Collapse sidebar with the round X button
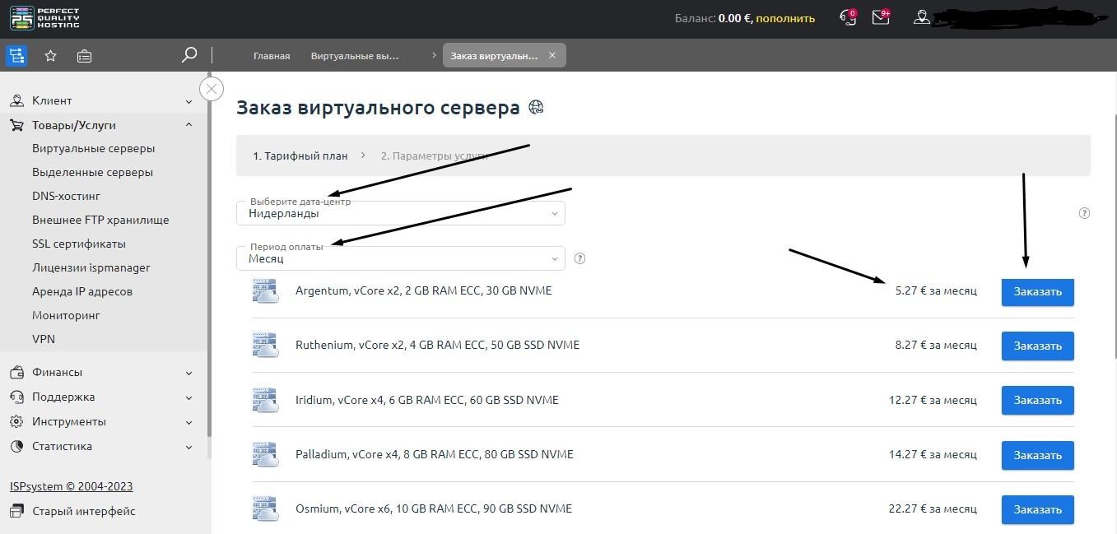The image size is (1117, 534). [x=212, y=89]
